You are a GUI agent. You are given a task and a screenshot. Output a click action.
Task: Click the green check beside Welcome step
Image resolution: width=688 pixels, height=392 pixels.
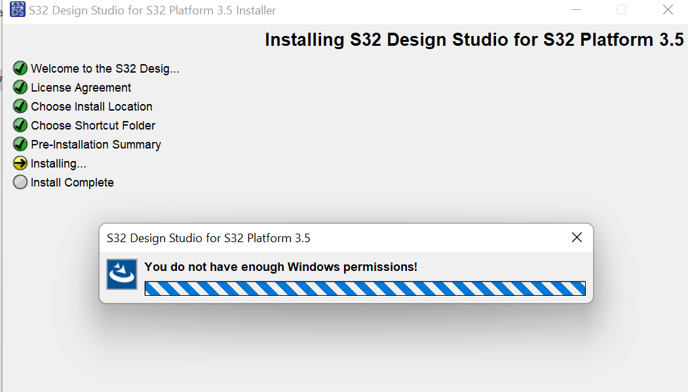(20, 68)
